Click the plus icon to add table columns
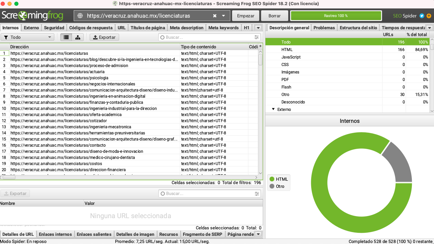The image size is (434, 244). [x=260, y=47]
